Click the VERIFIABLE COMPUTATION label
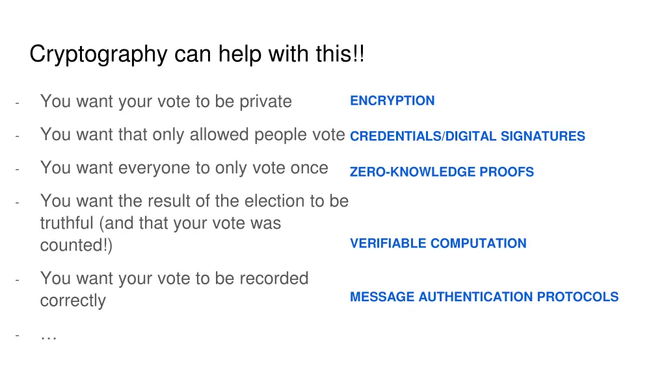Image resolution: width=666 pixels, height=374 pixels. pos(438,243)
